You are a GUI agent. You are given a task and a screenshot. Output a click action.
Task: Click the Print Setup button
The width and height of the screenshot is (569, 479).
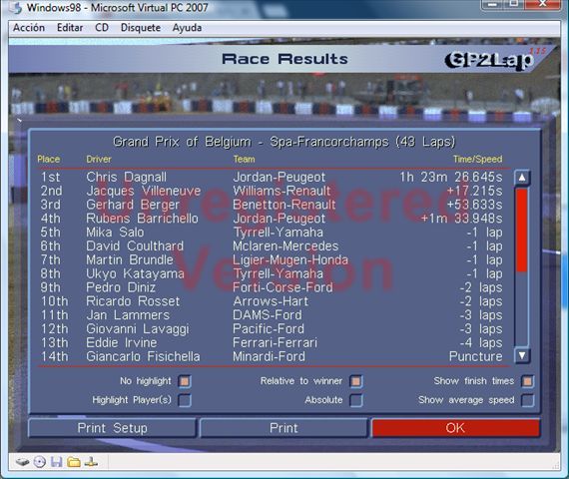coord(112,428)
